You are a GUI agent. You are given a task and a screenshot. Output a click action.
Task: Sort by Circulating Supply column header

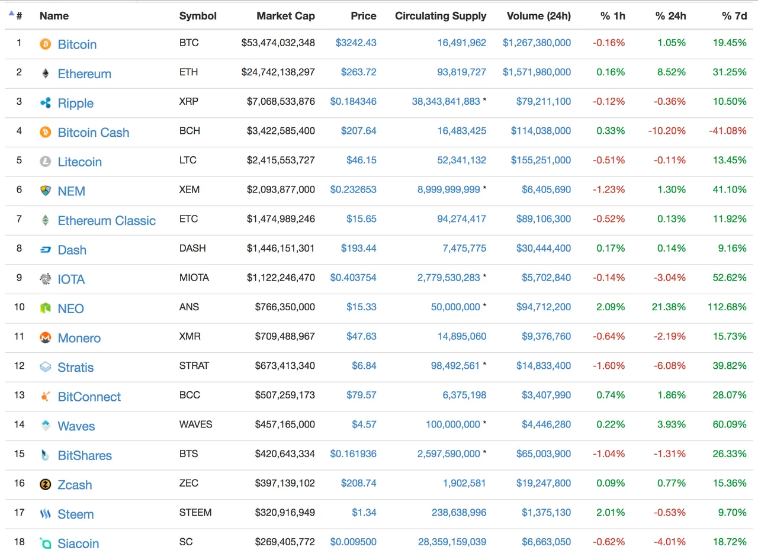coord(441,16)
